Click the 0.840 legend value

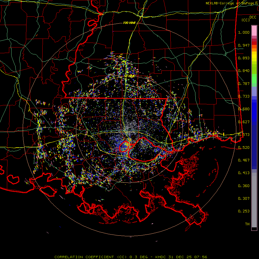pos(244,71)
